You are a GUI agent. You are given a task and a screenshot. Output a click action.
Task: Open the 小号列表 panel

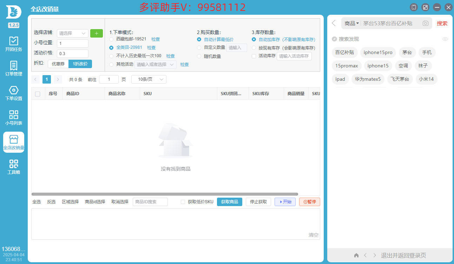click(13, 117)
